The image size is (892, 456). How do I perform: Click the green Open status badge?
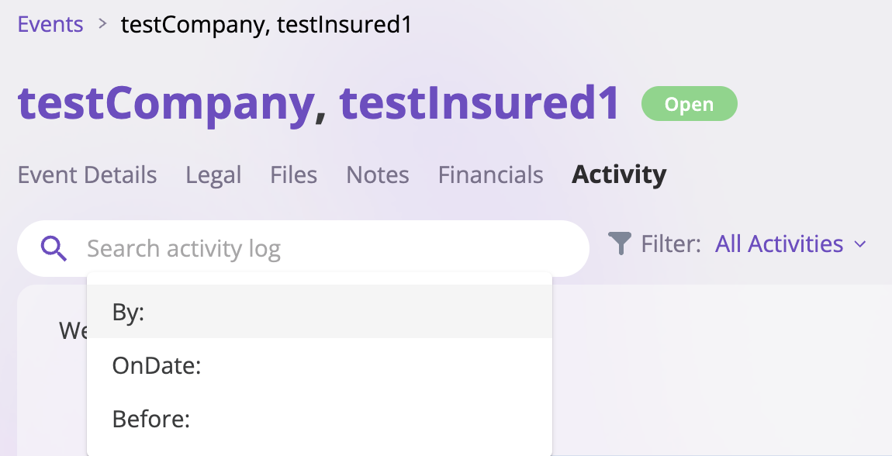[689, 103]
